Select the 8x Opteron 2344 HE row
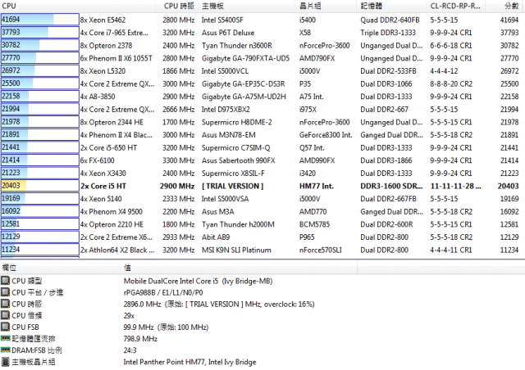 (262, 122)
